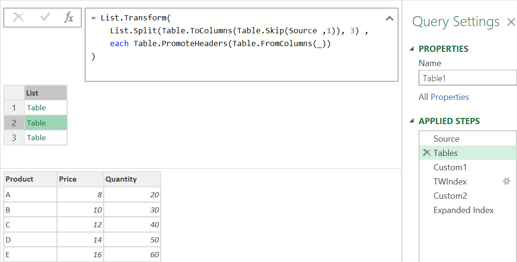The image size is (517, 262).
Task: Click row number 2 in list
Action: [14, 123]
